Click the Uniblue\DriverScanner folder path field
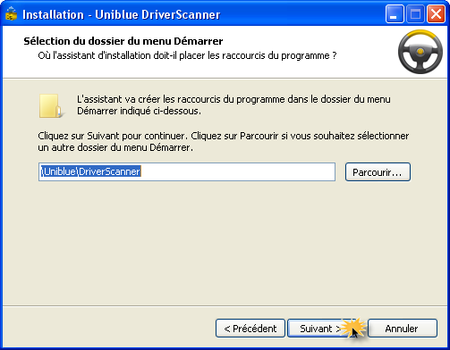 coord(187,171)
